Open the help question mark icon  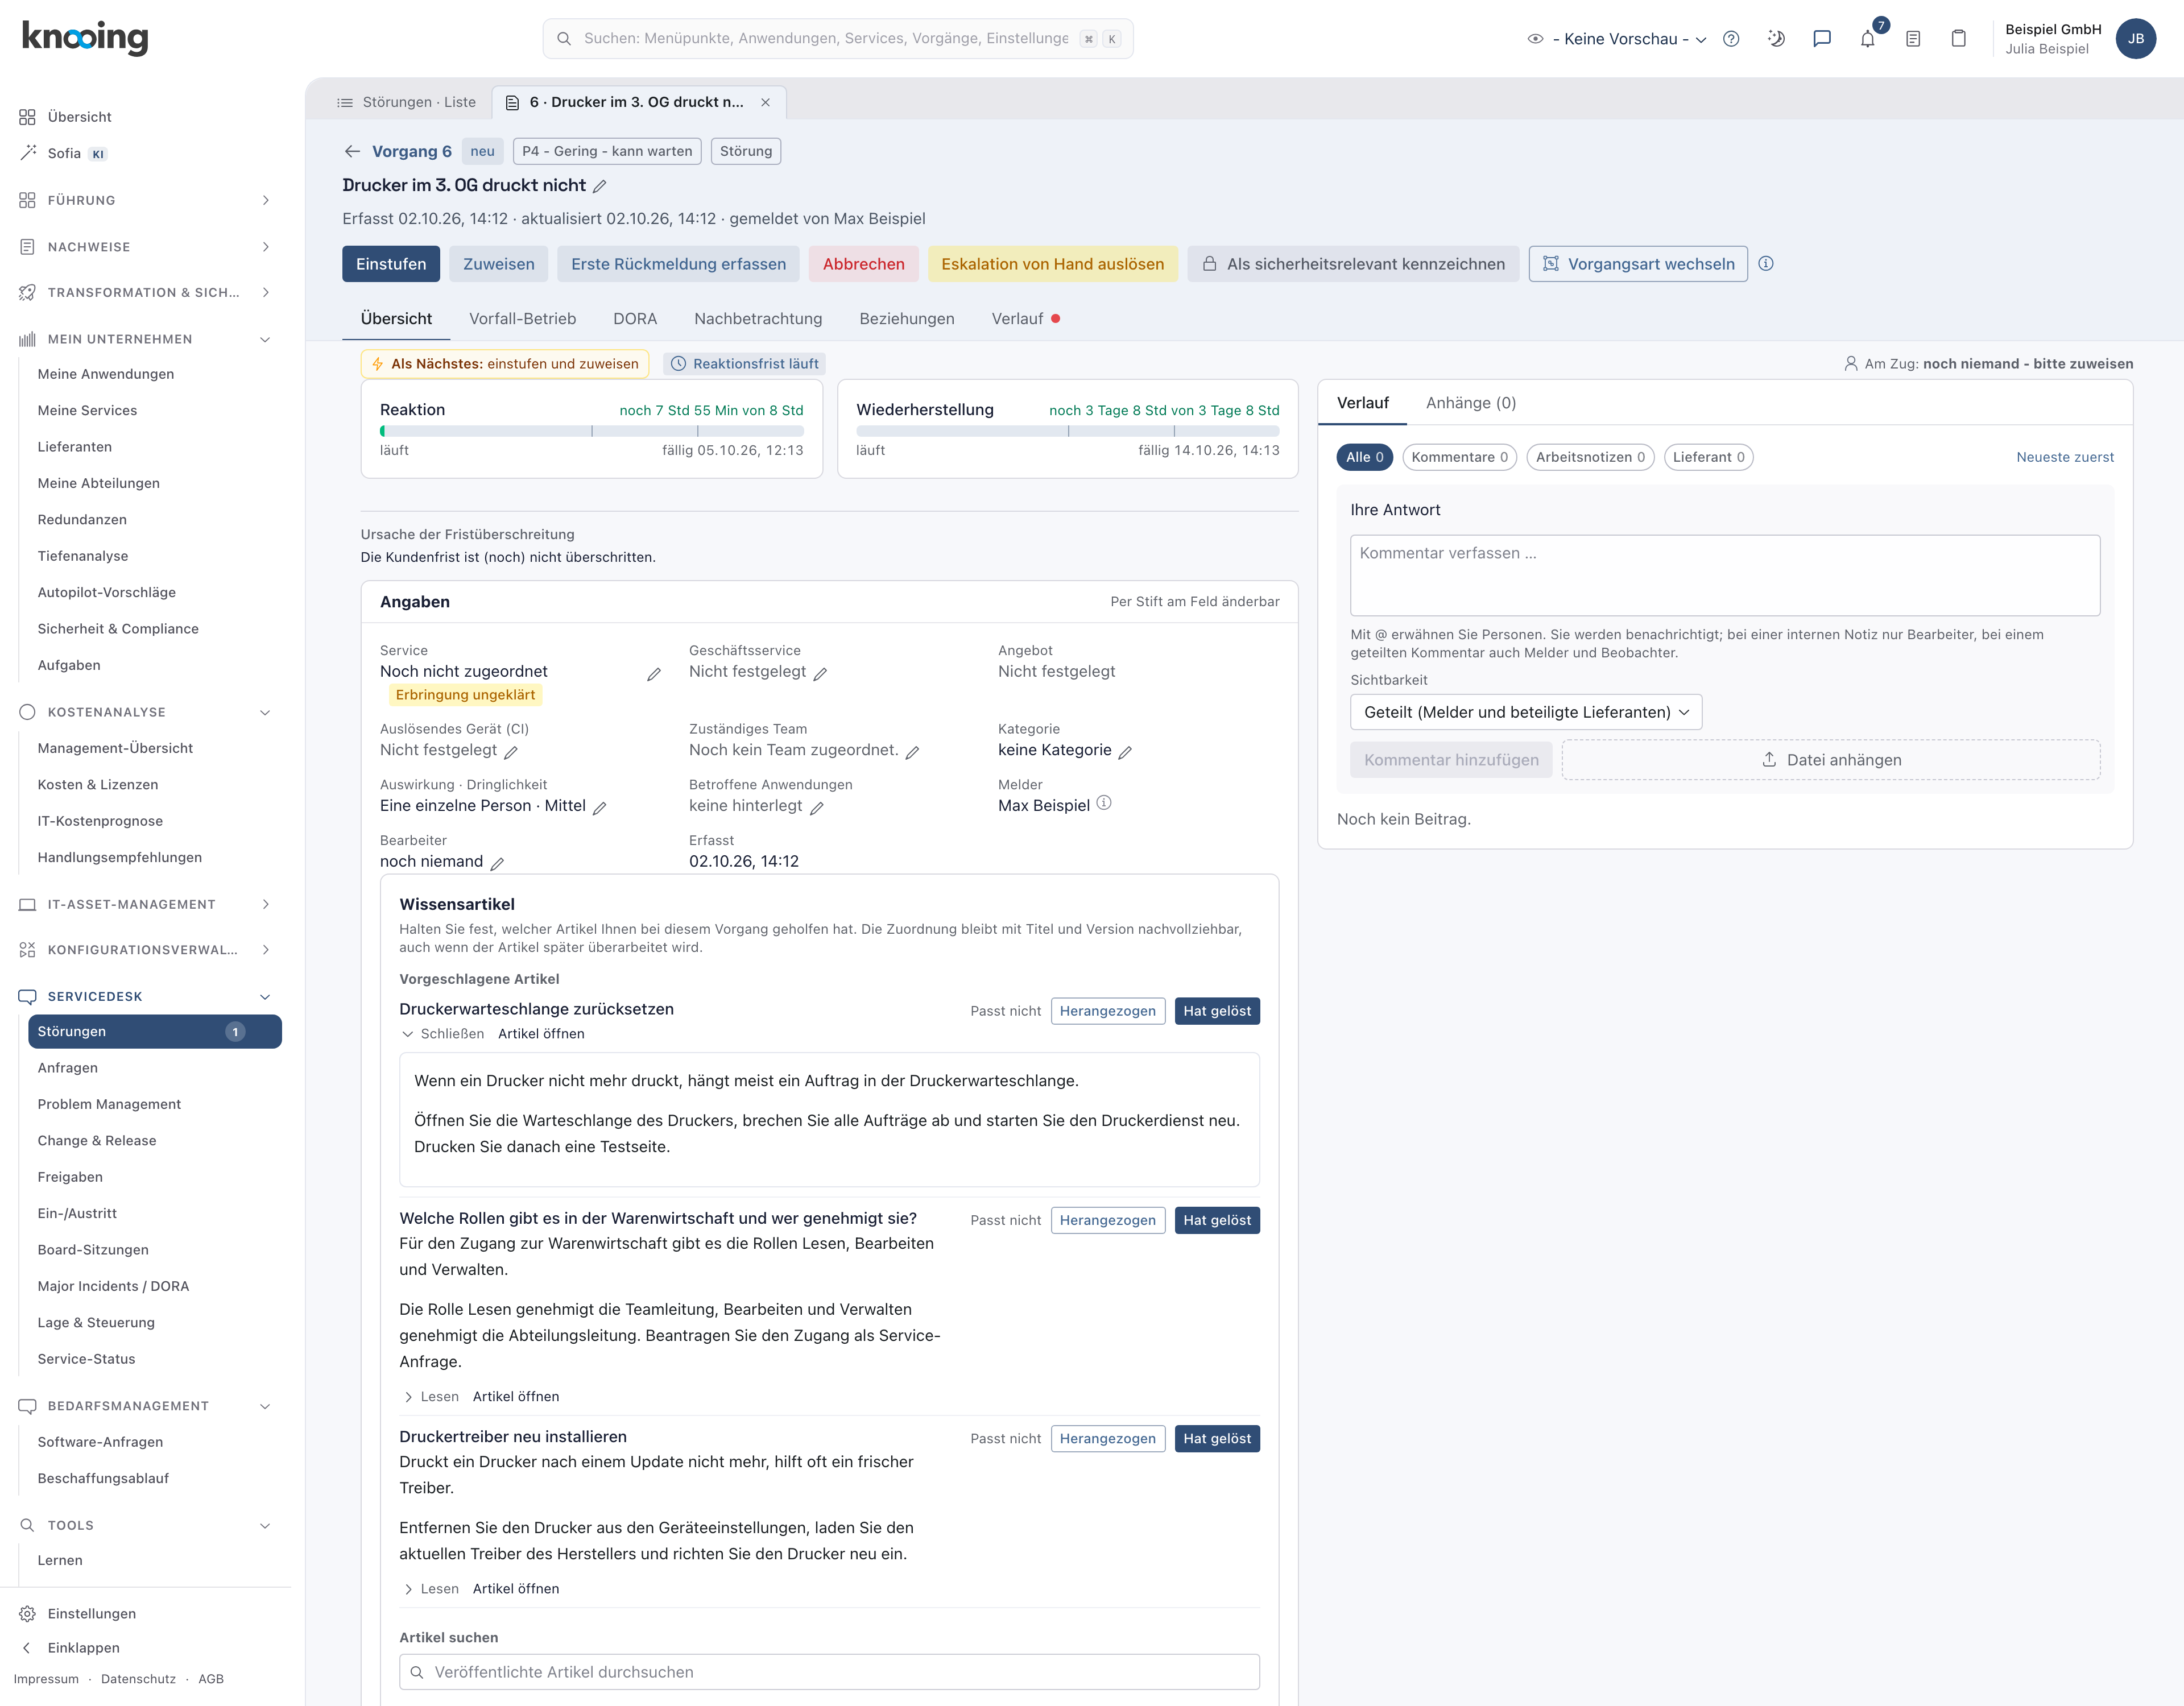click(x=1731, y=39)
